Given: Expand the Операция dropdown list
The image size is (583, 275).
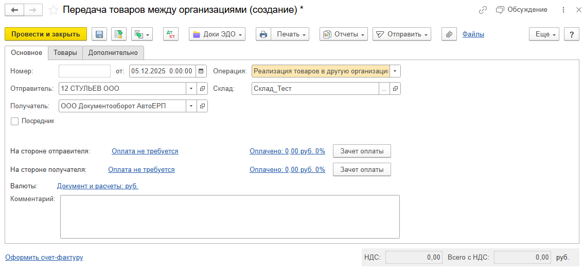Looking at the screenshot, I should 395,71.
